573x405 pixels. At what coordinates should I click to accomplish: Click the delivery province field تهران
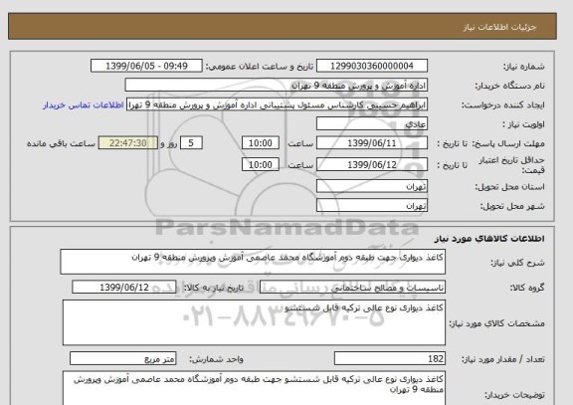tap(372, 186)
